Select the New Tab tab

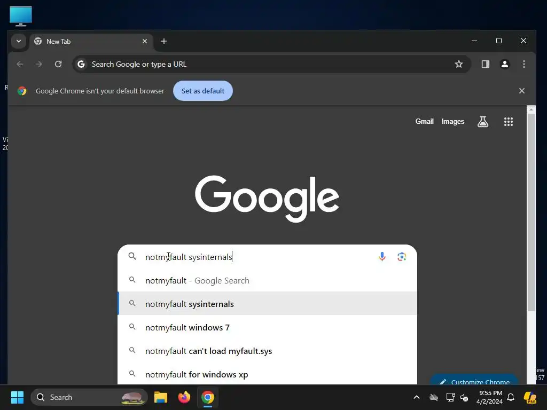[x=91, y=42]
